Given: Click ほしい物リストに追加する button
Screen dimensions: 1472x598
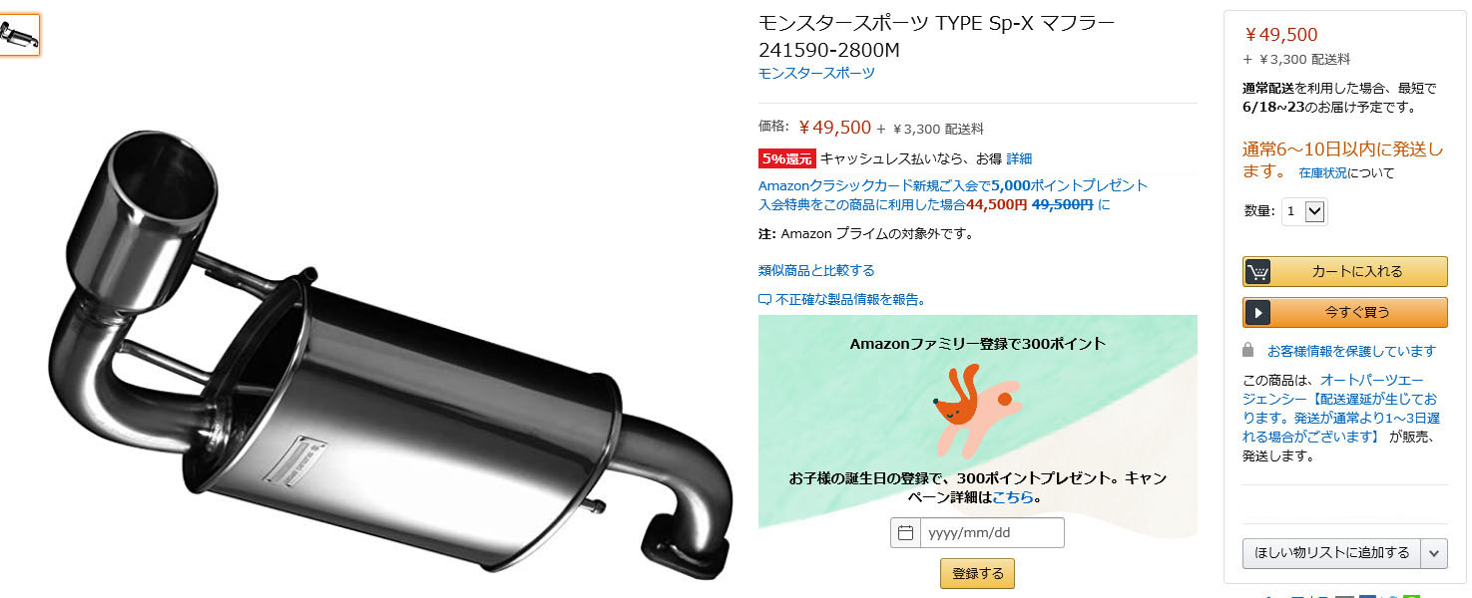Looking at the screenshot, I should point(1332,553).
